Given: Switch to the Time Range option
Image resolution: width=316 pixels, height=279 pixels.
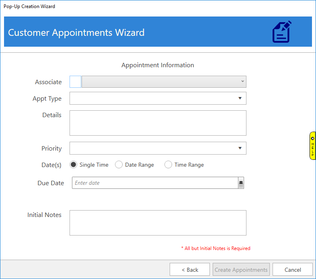Looking at the screenshot, I should click(x=168, y=165).
